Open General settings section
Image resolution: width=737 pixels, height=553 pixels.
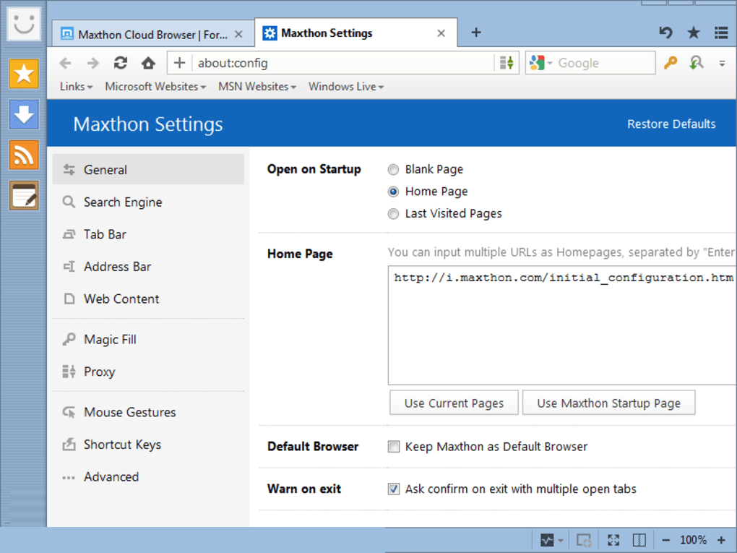148,169
